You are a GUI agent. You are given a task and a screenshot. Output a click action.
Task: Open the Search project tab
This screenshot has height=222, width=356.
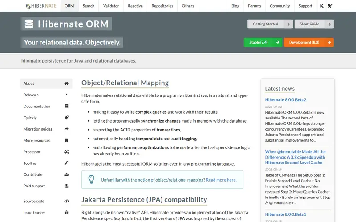pyautogui.click(x=89, y=6)
